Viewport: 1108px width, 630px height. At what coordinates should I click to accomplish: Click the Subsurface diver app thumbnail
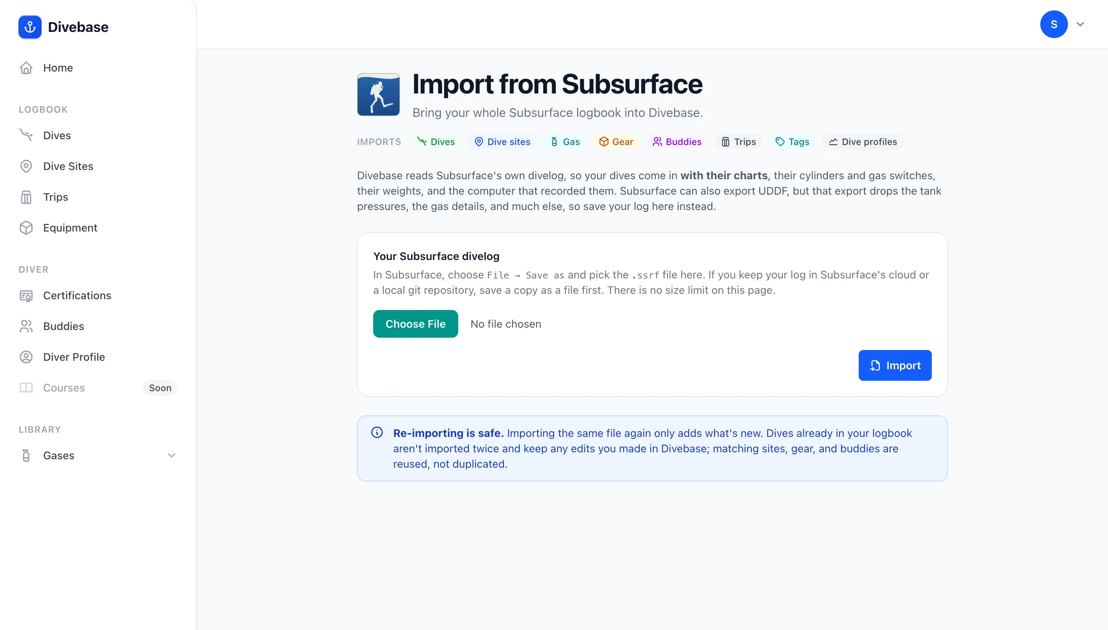[378, 94]
